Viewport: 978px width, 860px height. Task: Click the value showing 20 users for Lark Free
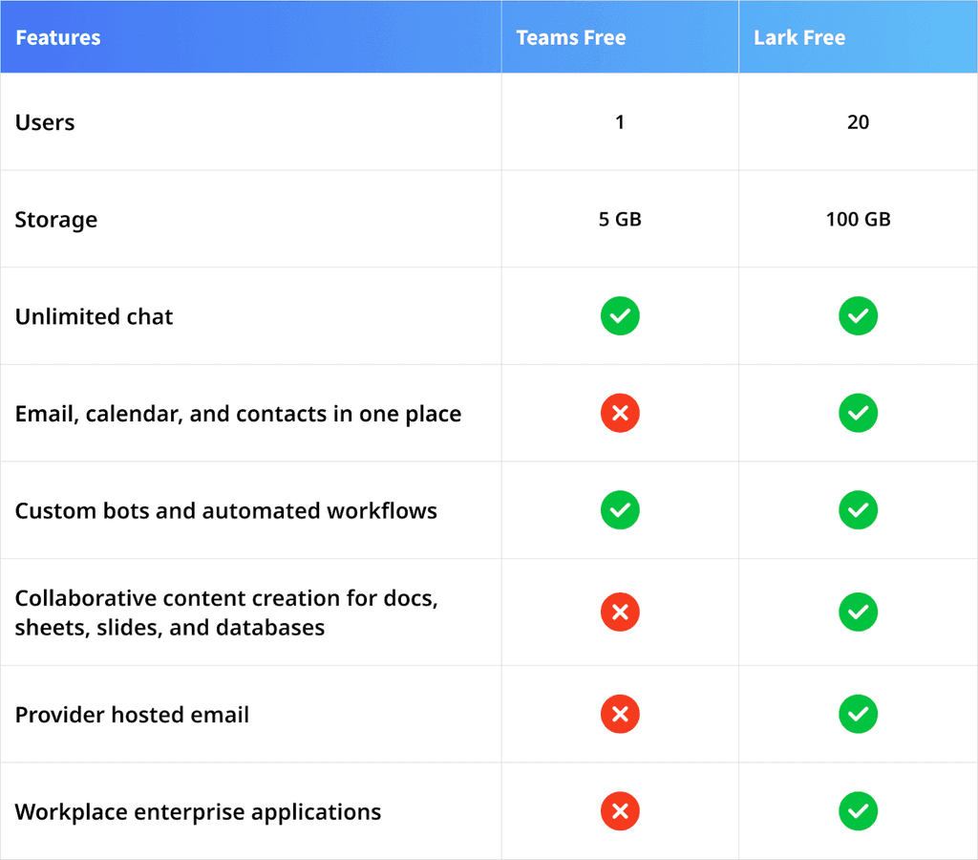pos(858,122)
